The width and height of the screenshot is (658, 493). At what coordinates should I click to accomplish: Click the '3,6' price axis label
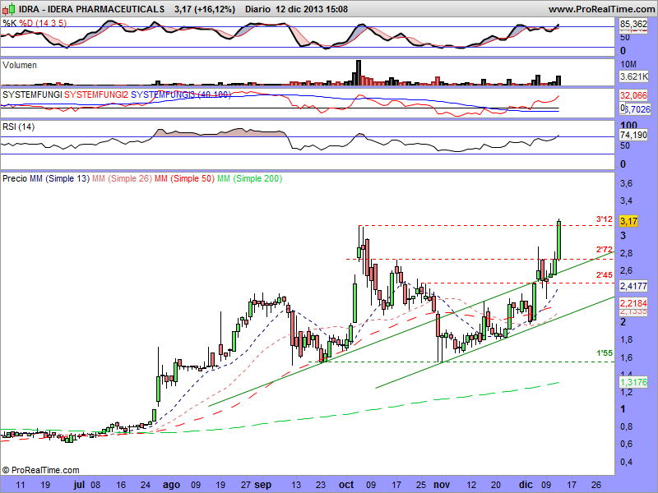pyautogui.click(x=626, y=183)
